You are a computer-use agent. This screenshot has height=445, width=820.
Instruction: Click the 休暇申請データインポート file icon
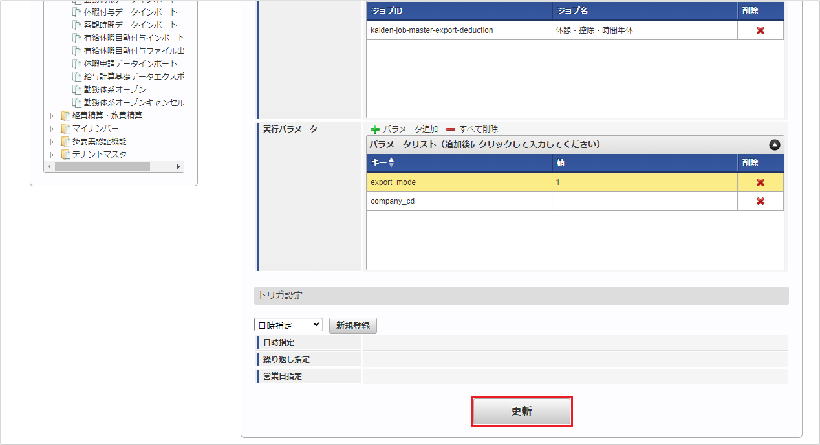(x=77, y=63)
